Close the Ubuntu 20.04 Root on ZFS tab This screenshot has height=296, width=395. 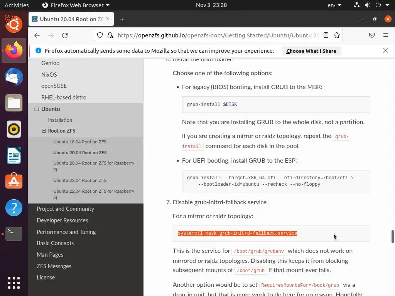pyautogui.click(x=108, y=19)
